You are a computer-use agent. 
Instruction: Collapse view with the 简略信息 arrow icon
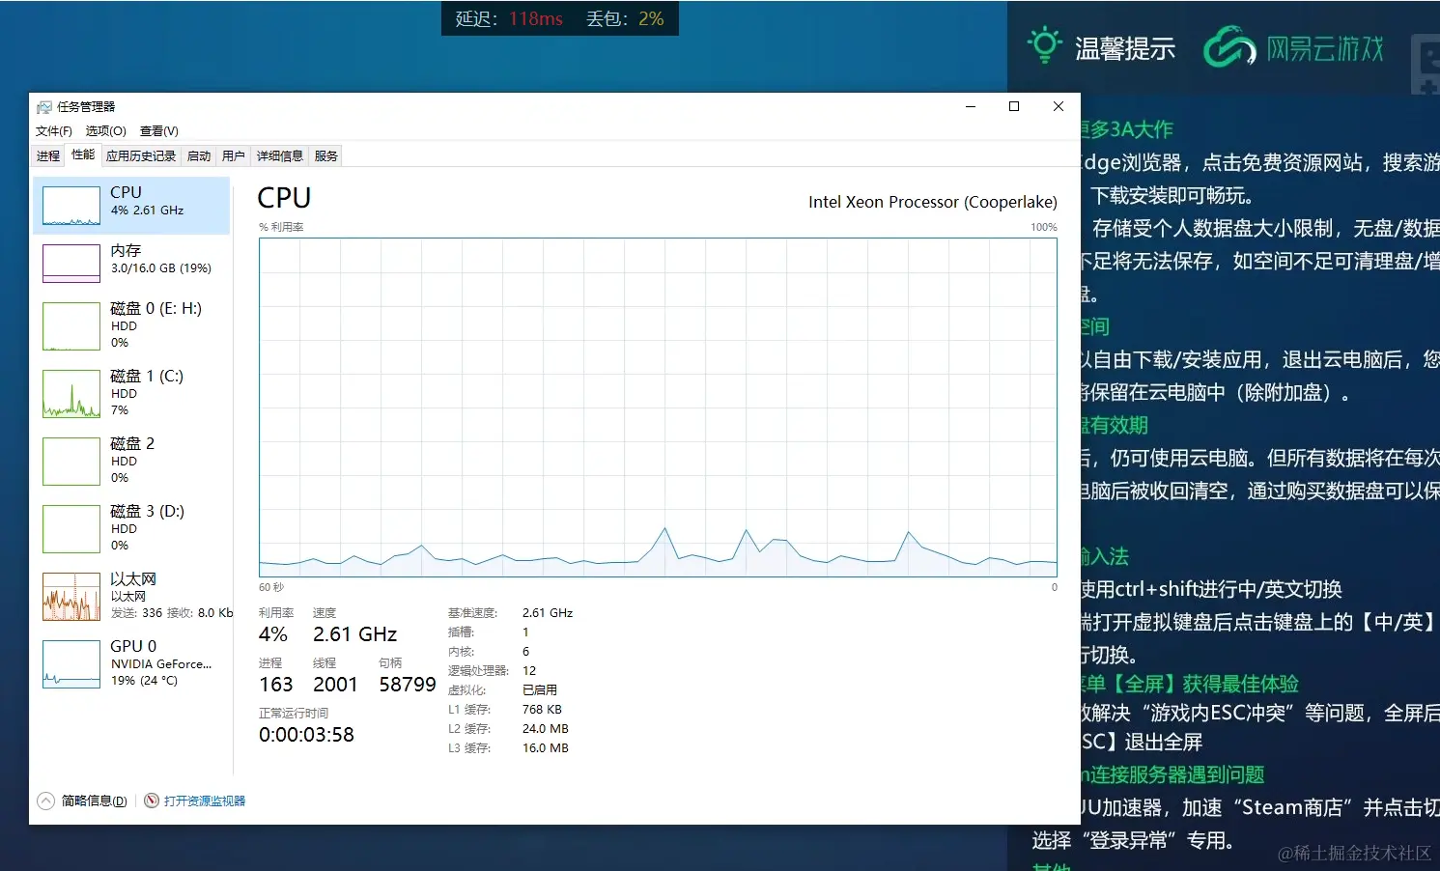tap(46, 801)
